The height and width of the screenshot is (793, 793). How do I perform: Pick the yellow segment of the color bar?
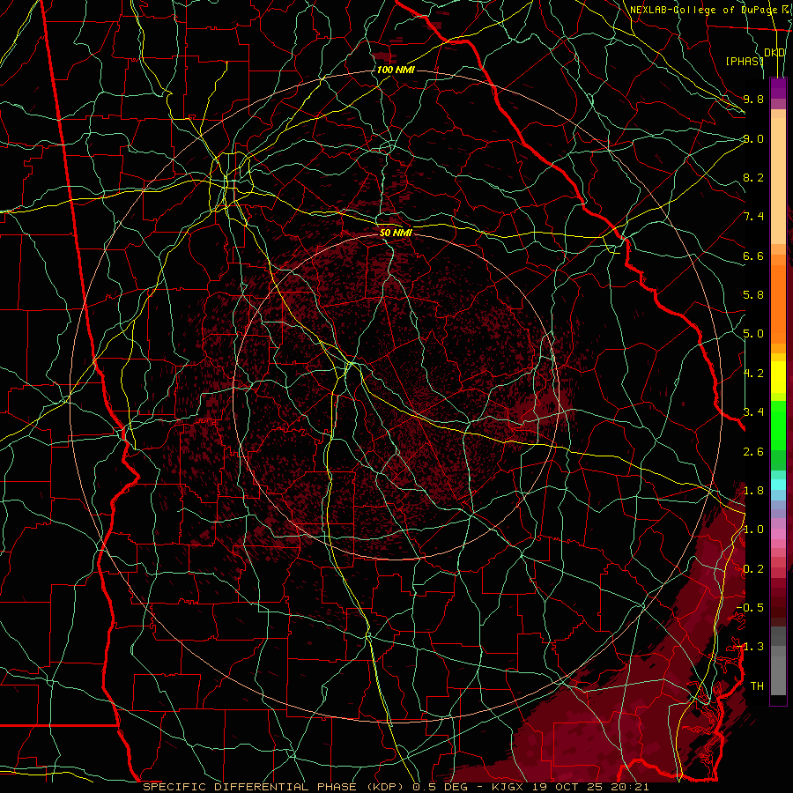click(778, 377)
